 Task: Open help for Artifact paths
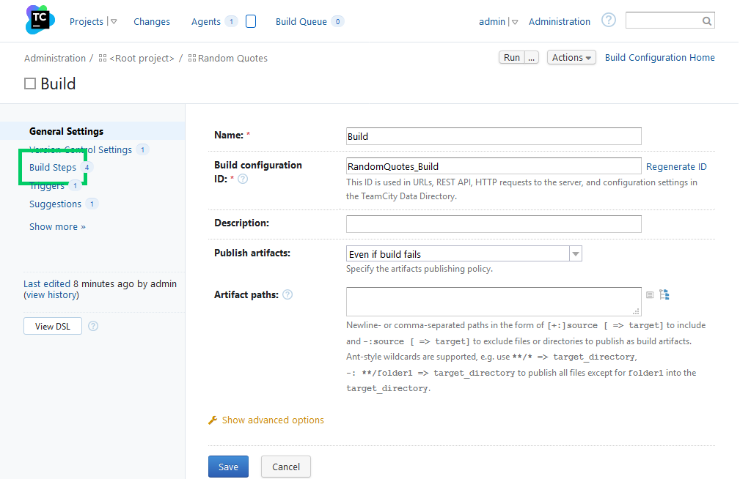pyautogui.click(x=287, y=294)
